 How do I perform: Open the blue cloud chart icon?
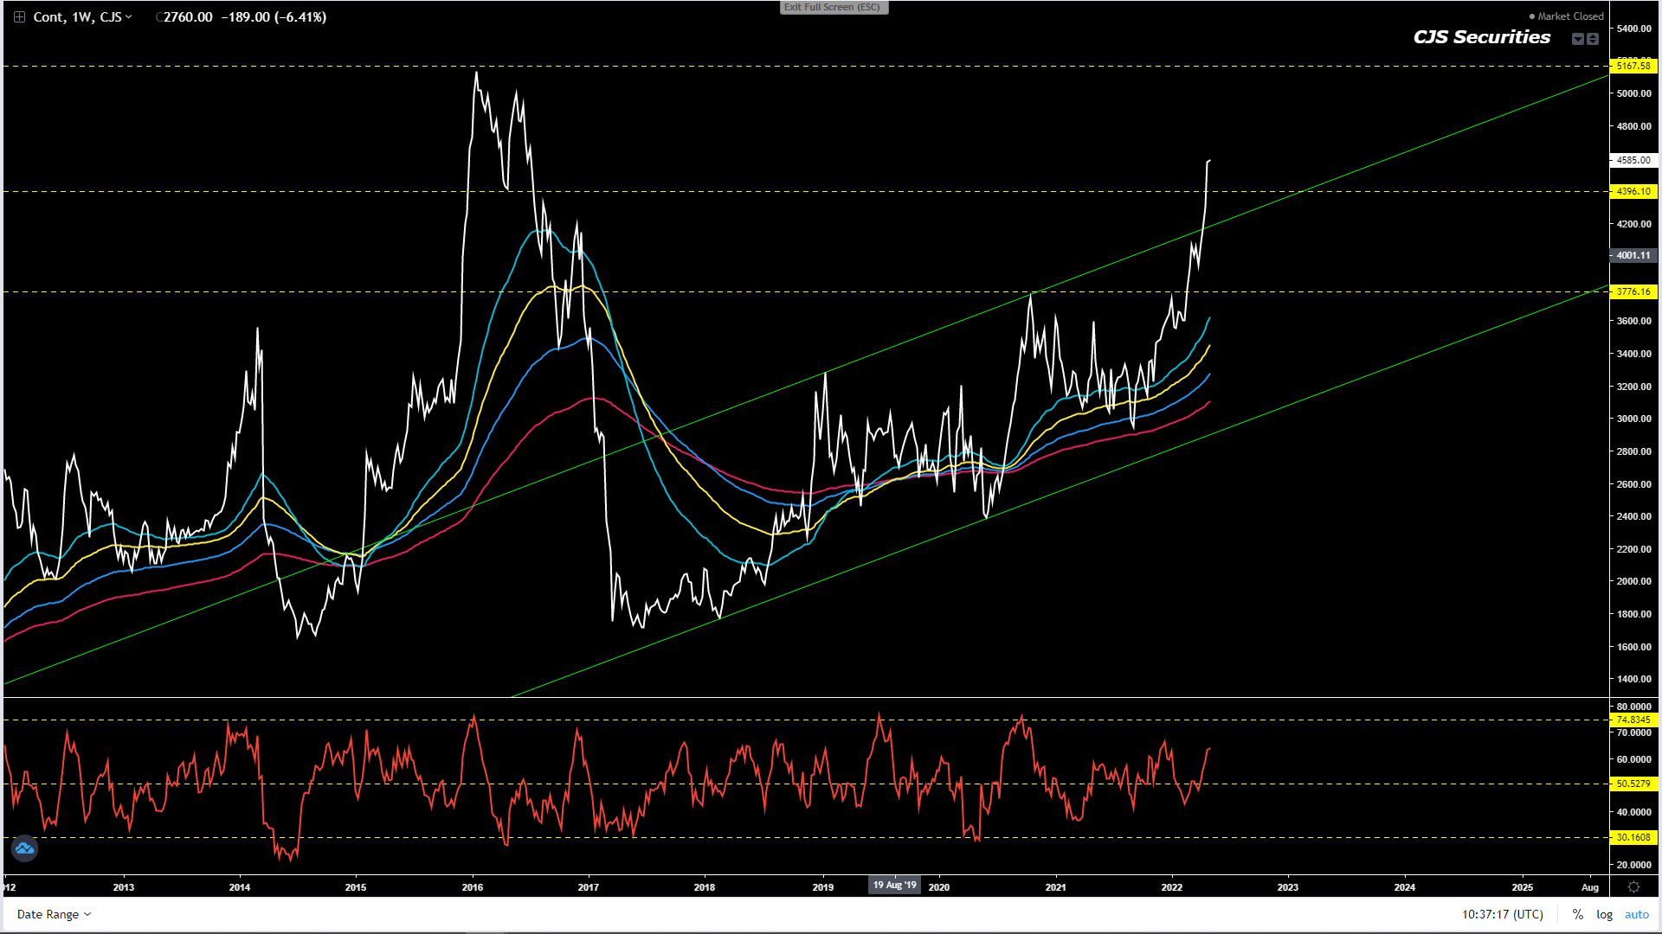click(x=24, y=848)
